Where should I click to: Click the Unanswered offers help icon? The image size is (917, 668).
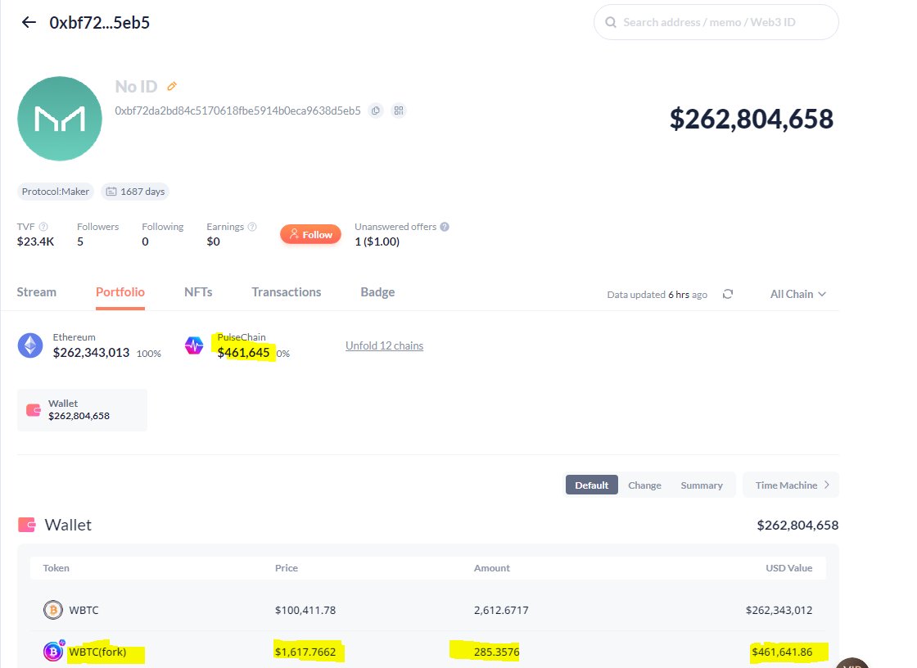445,227
